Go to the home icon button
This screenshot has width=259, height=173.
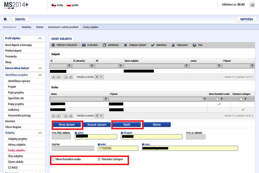[x=5, y=19]
